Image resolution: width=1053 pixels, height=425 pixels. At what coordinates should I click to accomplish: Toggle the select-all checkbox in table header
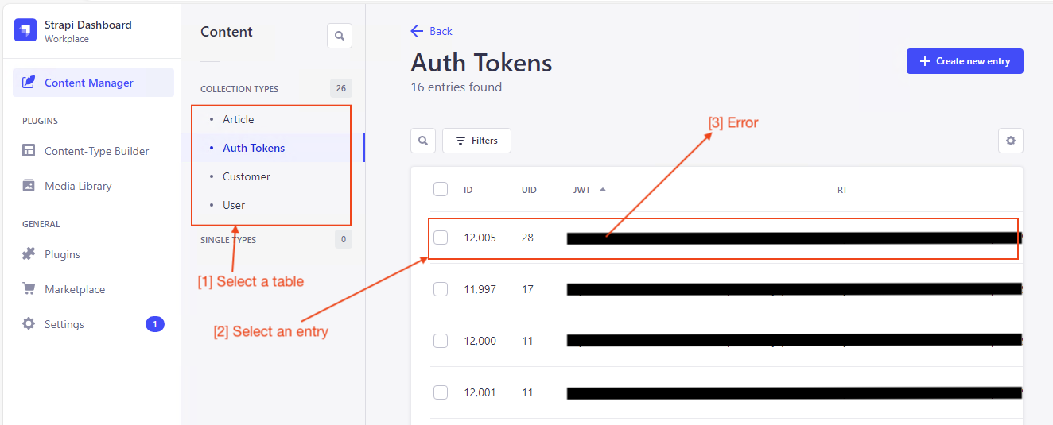(441, 189)
